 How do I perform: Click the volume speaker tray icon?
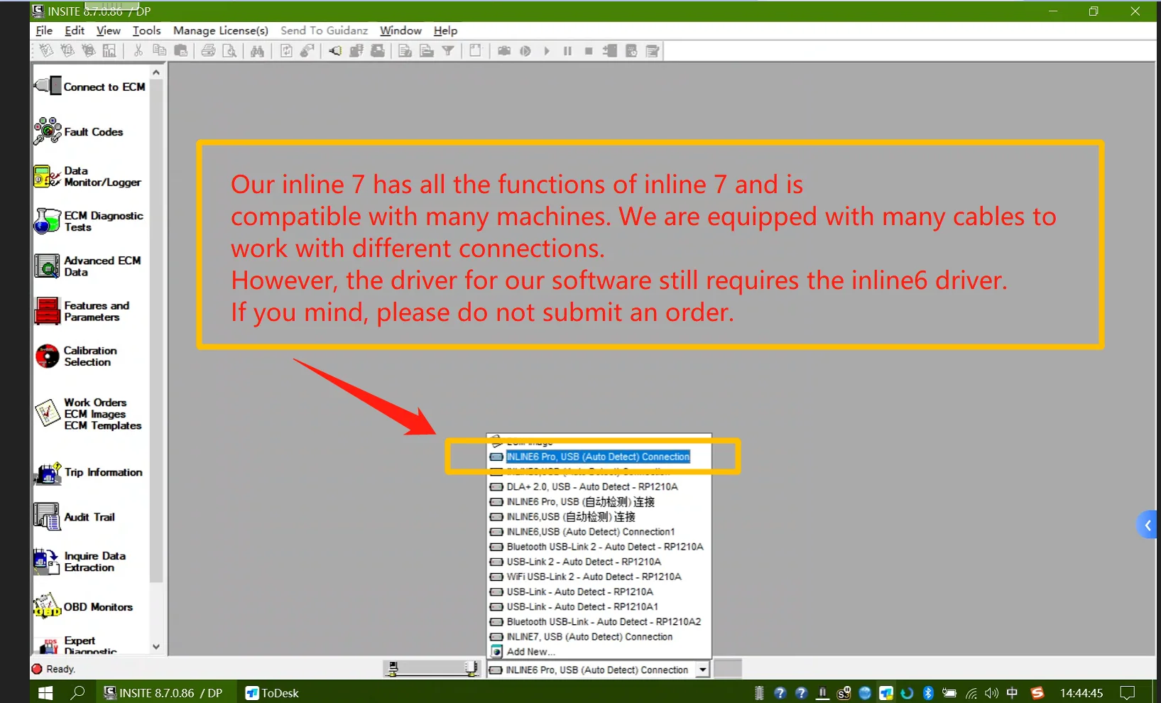tap(991, 692)
